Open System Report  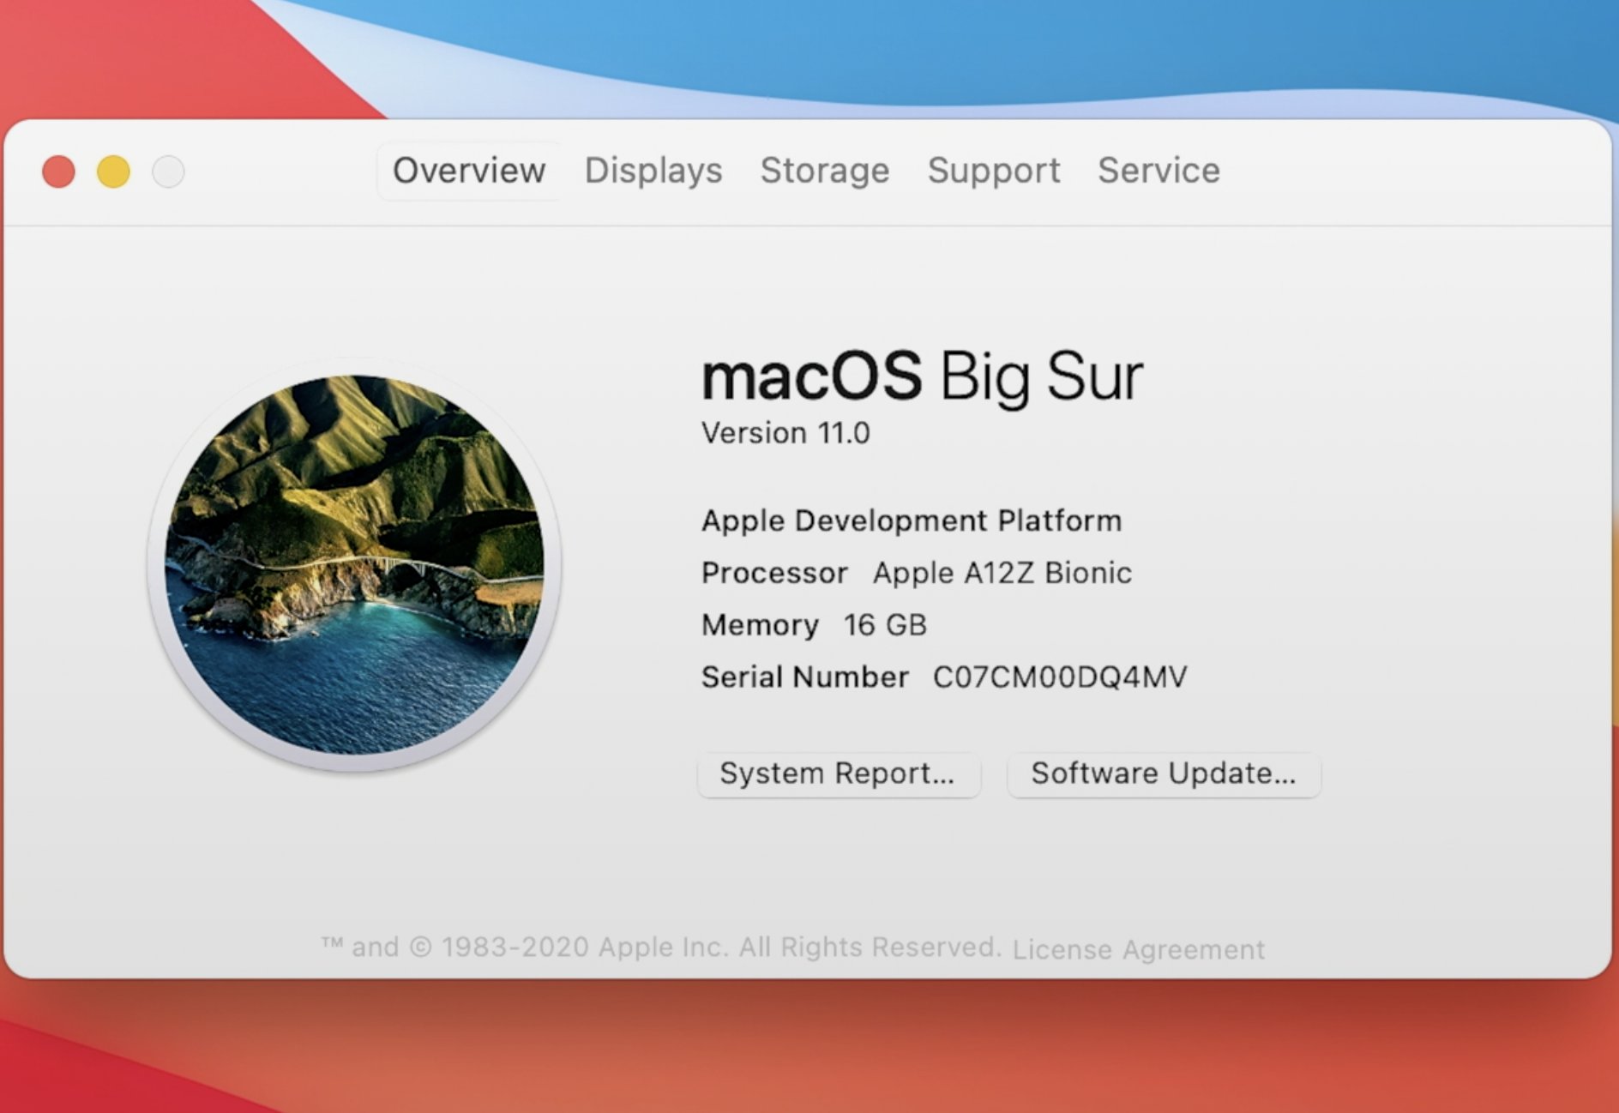click(839, 774)
